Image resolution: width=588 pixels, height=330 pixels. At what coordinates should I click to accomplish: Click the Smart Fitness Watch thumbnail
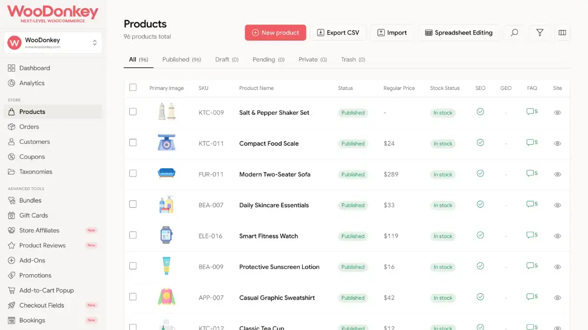coord(167,235)
